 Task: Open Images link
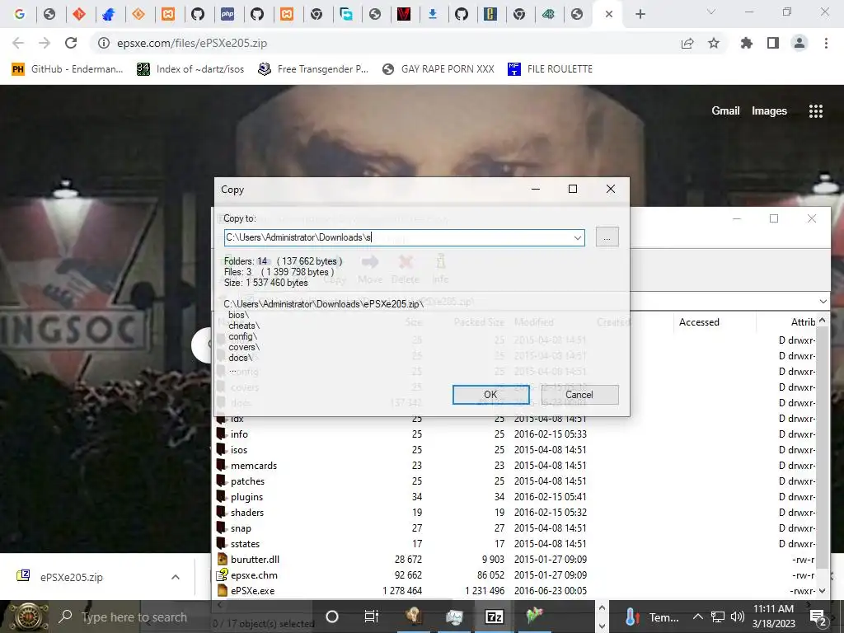pos(769,111)
